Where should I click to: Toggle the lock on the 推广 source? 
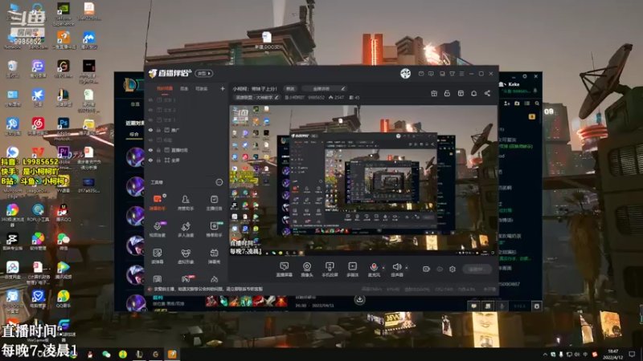[x=158, y=130]
